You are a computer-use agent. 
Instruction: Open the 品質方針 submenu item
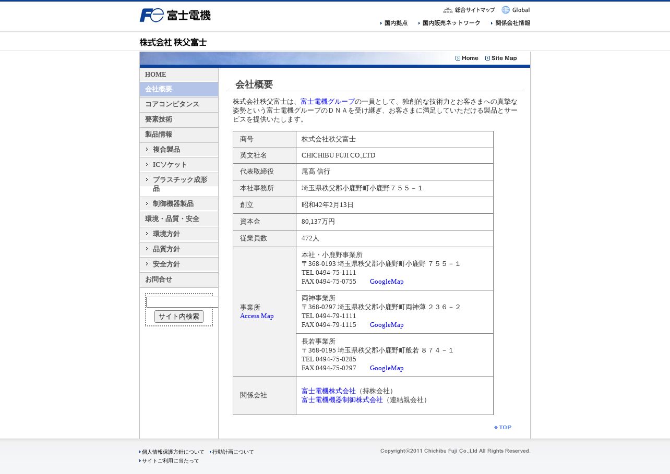[179, 249]
